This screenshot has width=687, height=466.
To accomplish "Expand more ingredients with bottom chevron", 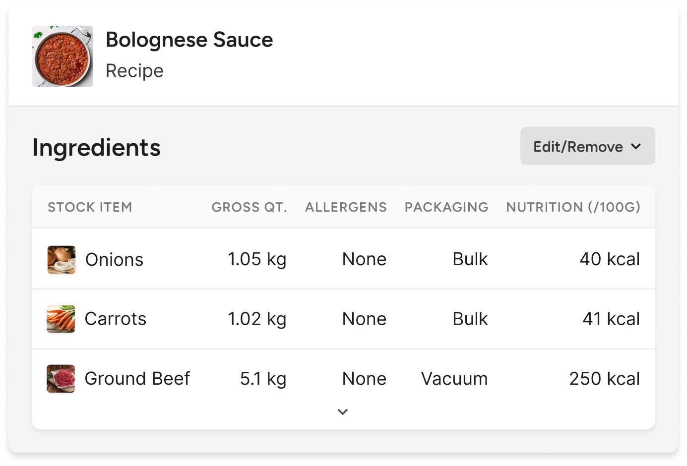I will click(343, 411).
